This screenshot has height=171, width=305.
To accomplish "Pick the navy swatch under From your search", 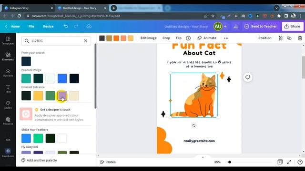I will point(26,61).
